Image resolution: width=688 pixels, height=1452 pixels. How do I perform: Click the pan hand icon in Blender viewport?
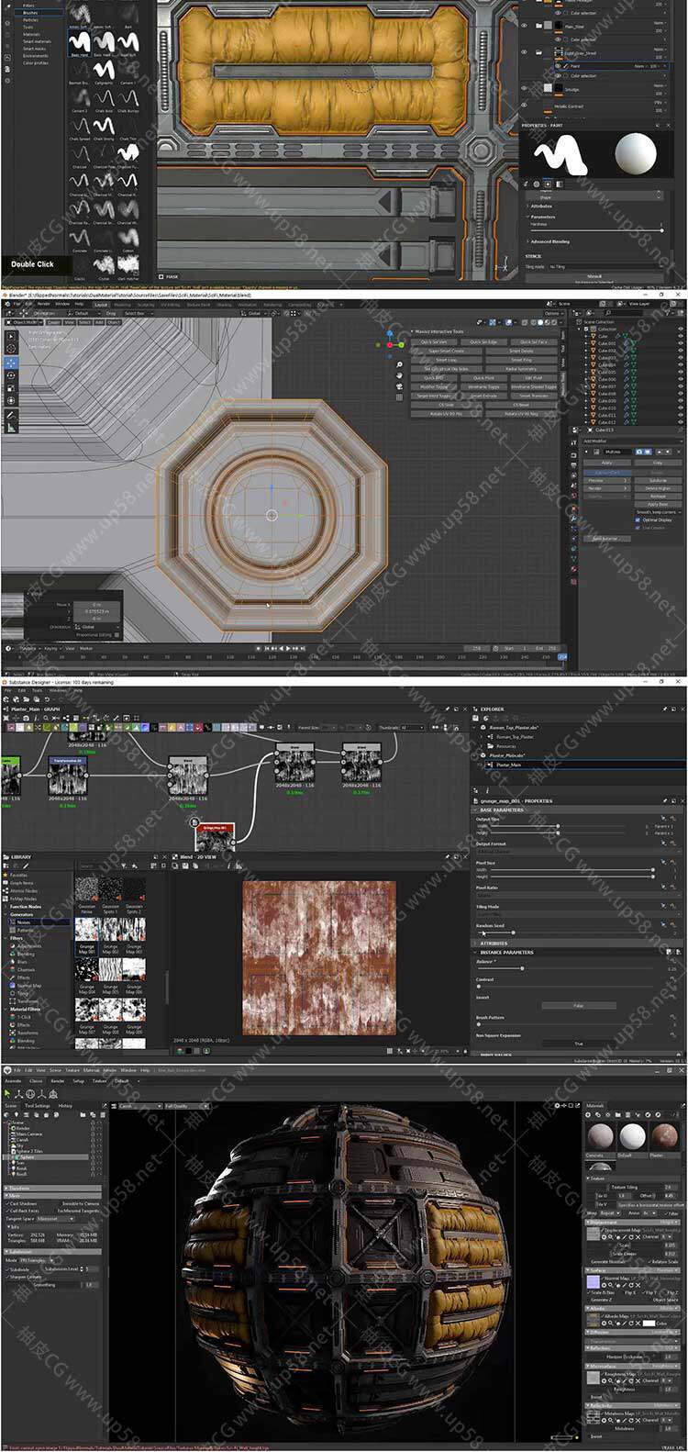pos(400,375)
